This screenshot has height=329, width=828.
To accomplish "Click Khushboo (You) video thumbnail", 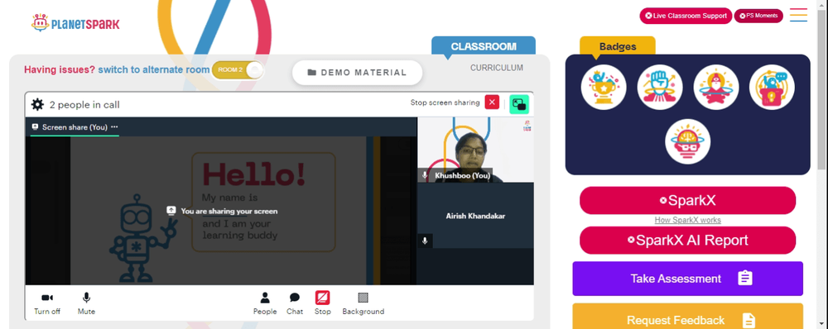I will coord(475,150).
